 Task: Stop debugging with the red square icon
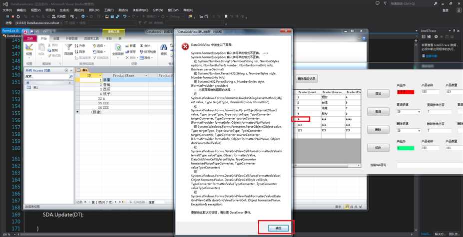(12, 16)
